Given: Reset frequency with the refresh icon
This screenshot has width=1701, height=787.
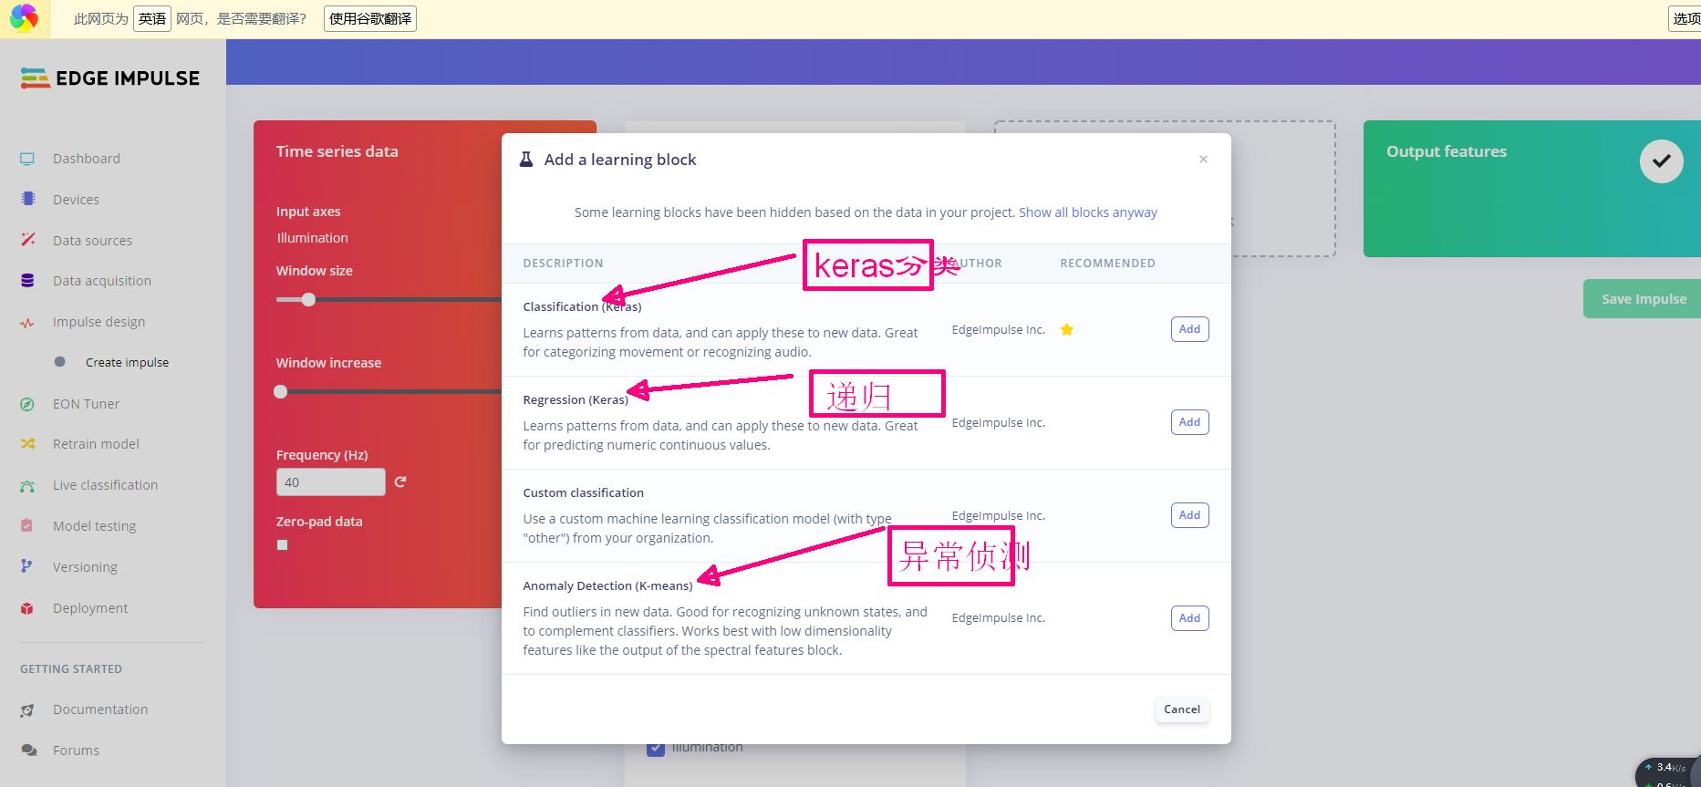Looking at the screenshot, I should click(x=400, y=482).
